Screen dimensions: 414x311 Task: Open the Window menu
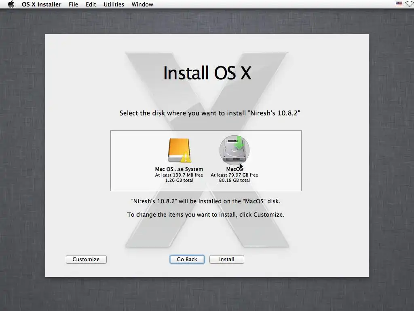(x=142, y=4)
